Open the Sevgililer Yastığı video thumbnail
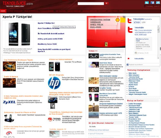161x138 pixels. [x=94, y=89]
